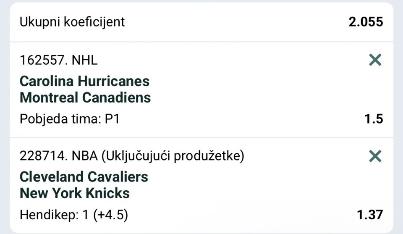Click the NBA league label
403x234 pixels.
click(85, 156)
